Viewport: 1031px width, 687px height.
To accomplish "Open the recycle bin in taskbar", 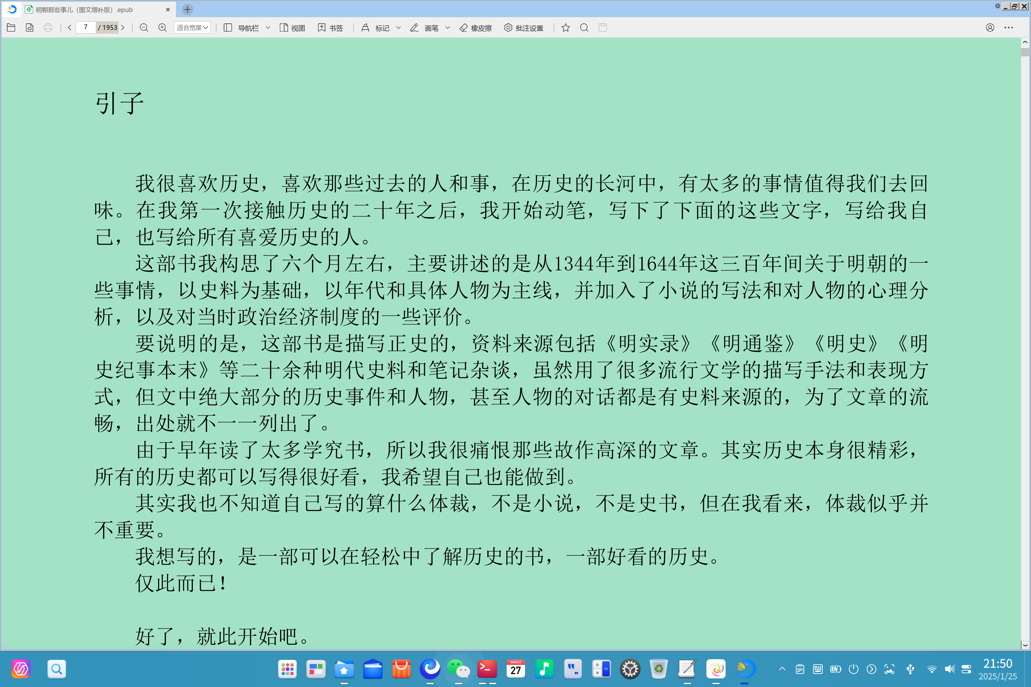I will click(x=658, y=669).
